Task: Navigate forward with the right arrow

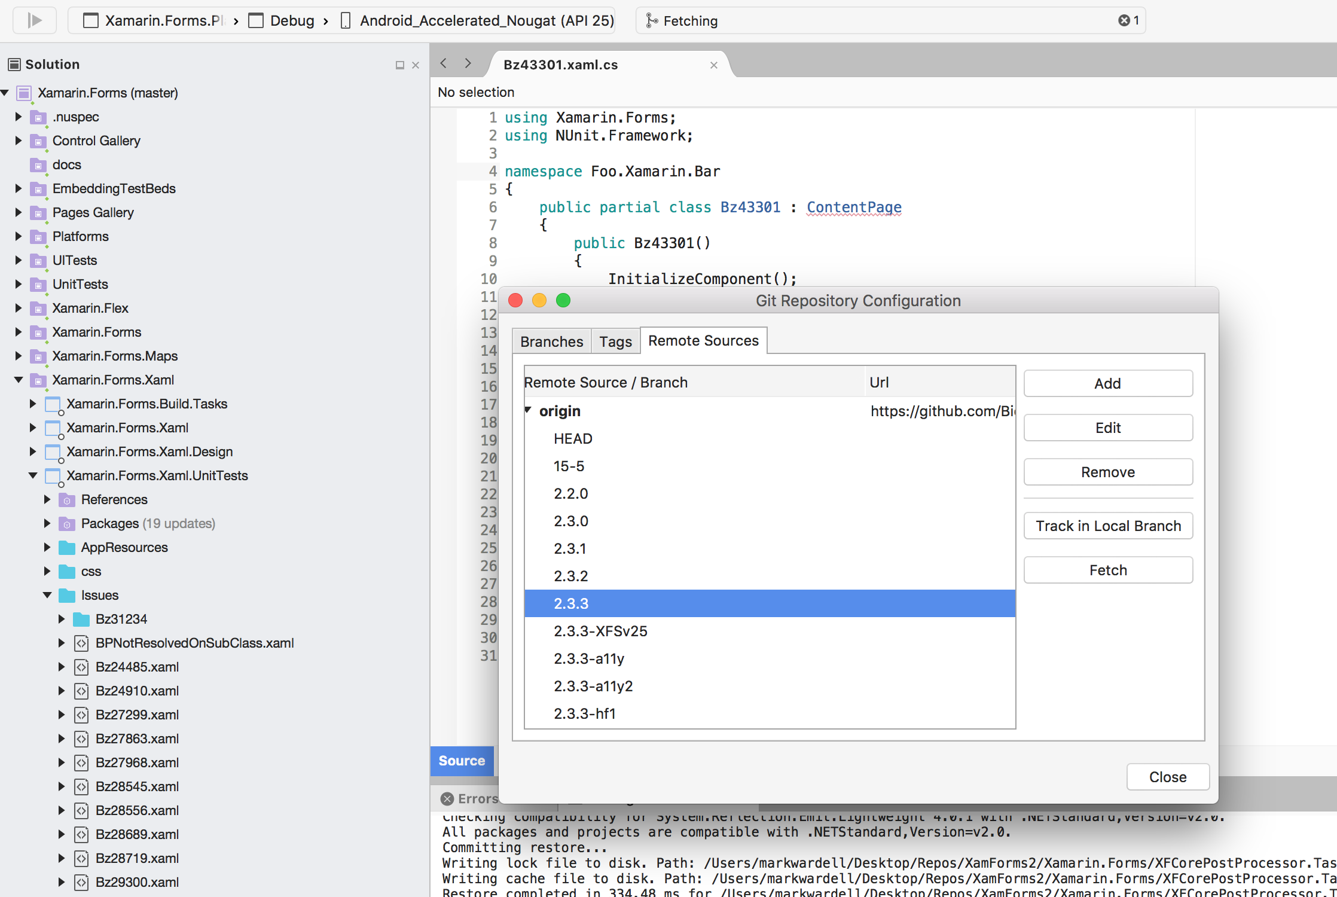Action: tap(468, 63)
